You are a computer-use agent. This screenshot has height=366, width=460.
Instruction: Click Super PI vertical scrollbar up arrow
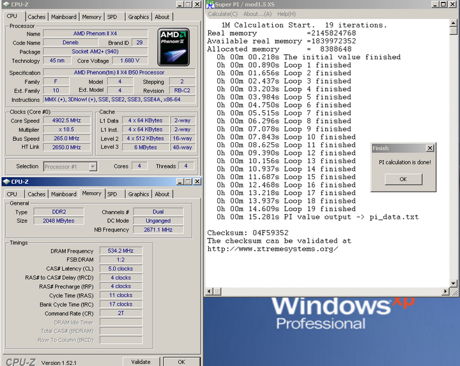click(x=453, y=23)
